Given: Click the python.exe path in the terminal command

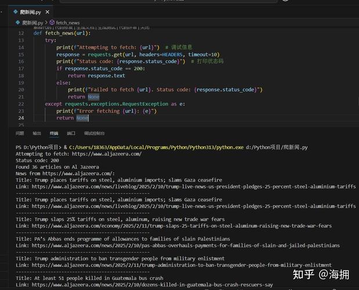Looking at the screenshot, I should click(x=156, y=147).
